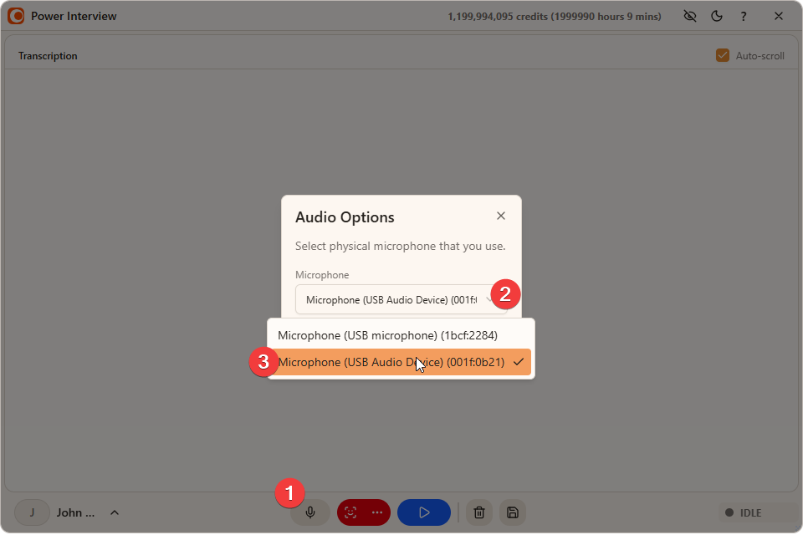Click the Transcription heading
Viewport: 803px width, 535px height.
49,56
